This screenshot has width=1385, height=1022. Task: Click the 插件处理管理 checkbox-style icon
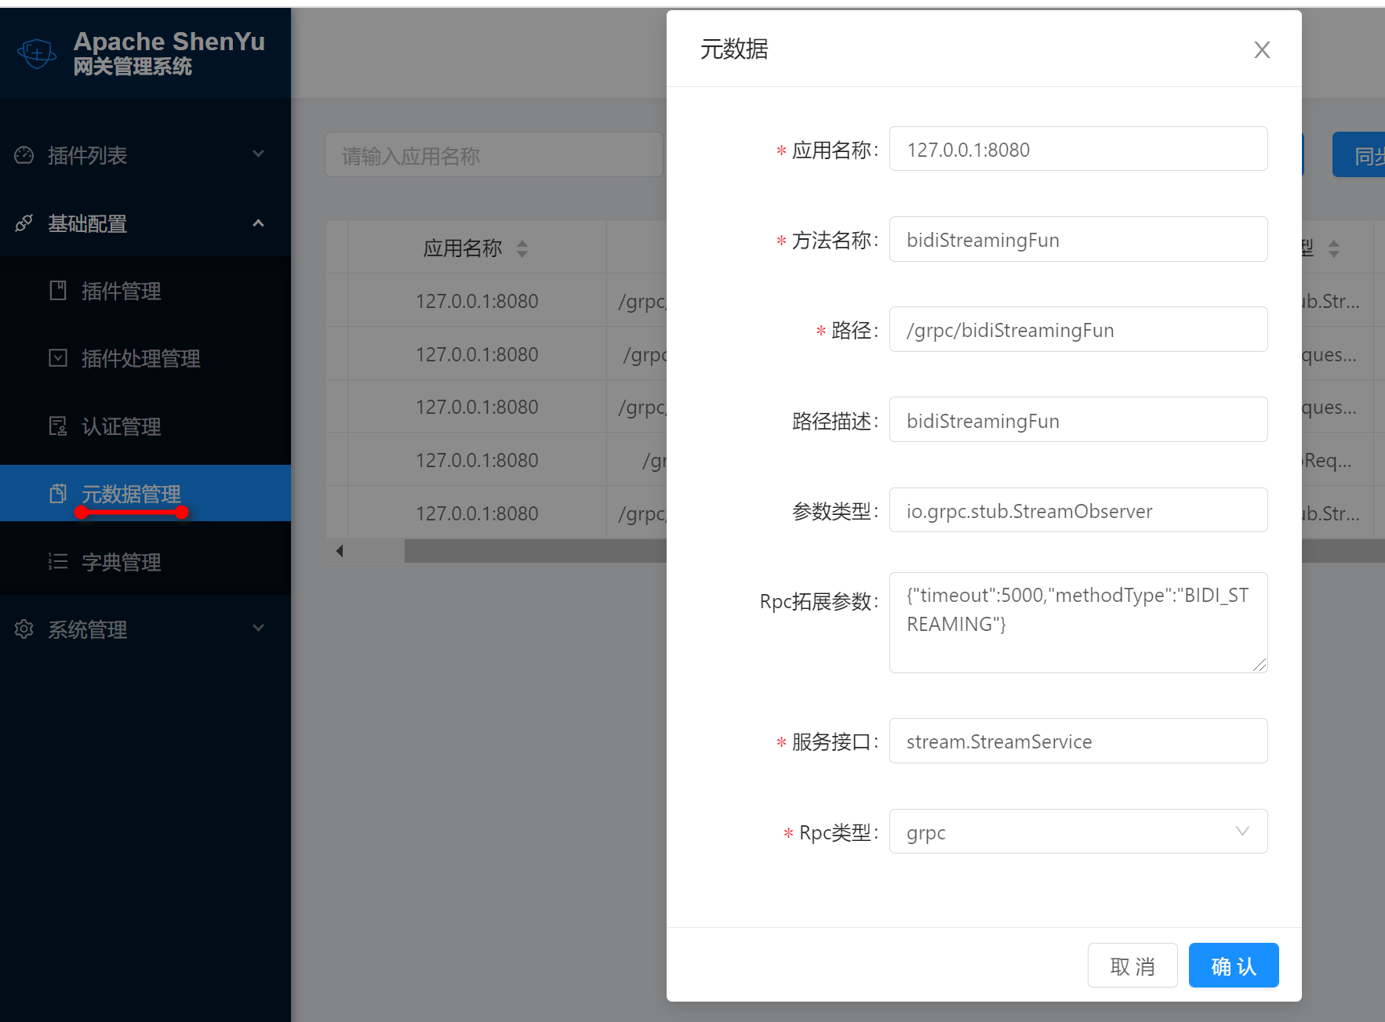tap(58, 358)
